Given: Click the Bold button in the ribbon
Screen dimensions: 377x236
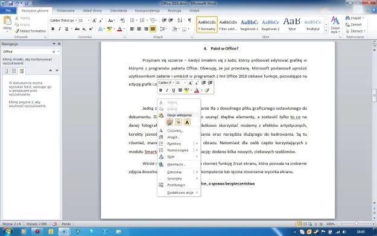Looking at the screenshot, I should point(53,29).
